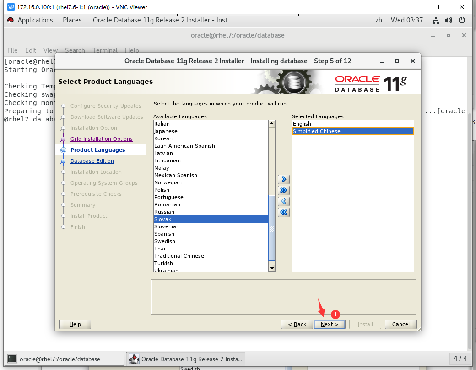
Task: Select Japanese in Available Languages
Action: pyautogui.click(x=211, y=131)
